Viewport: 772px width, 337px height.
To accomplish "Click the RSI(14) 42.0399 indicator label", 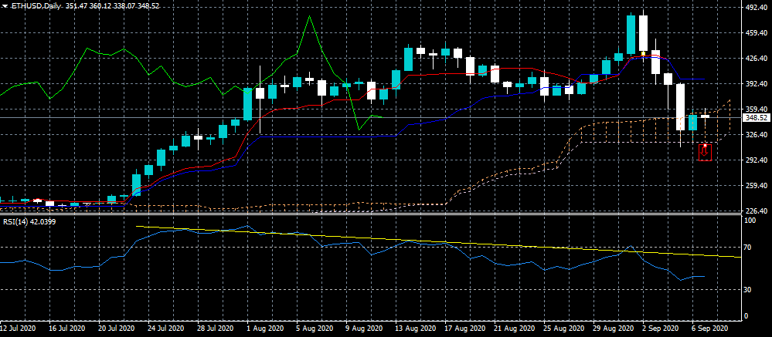I will 28,221.
